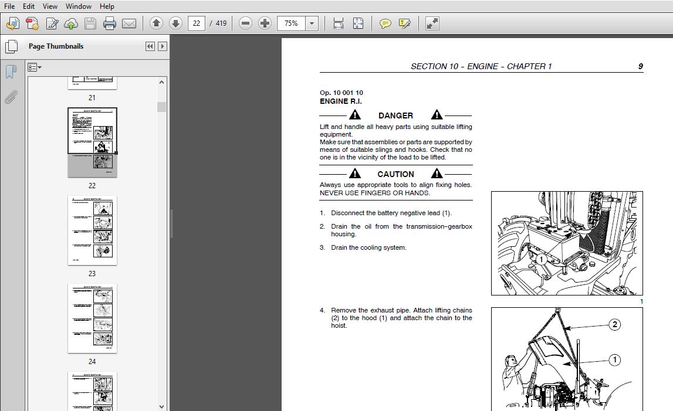This screenshot has width=673, height=411.
Task: Select the page 23 thumbnail
Action: [x=92, y=230]
